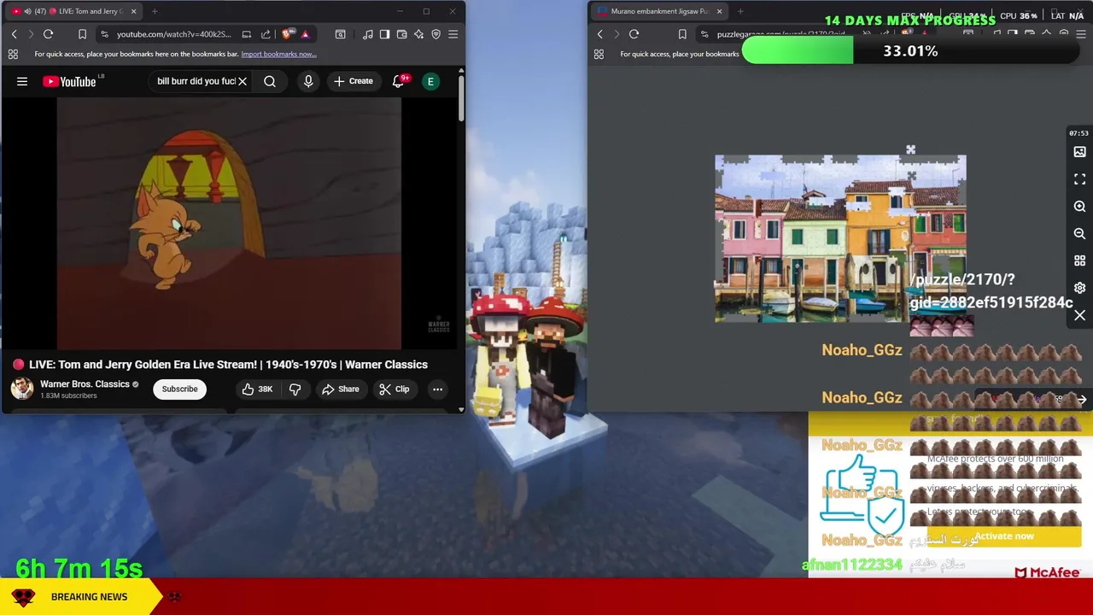
Task: Zoom in on the puzzle
Action: point(1079,207)
